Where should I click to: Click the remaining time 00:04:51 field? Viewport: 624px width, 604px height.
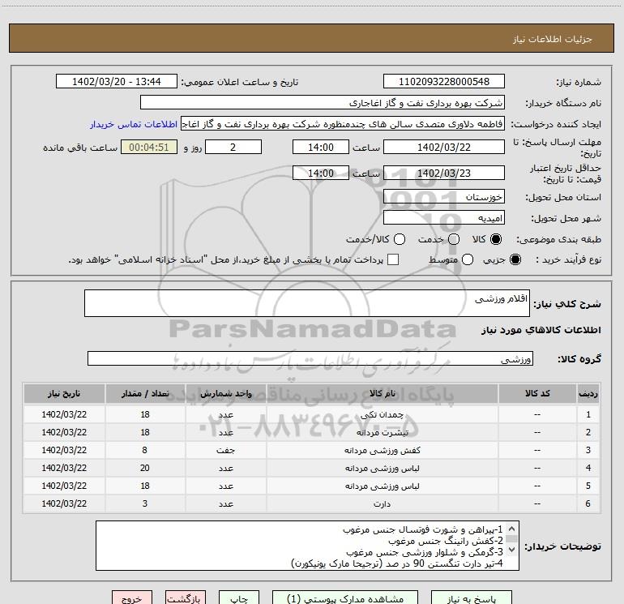(x=149, y=147)
